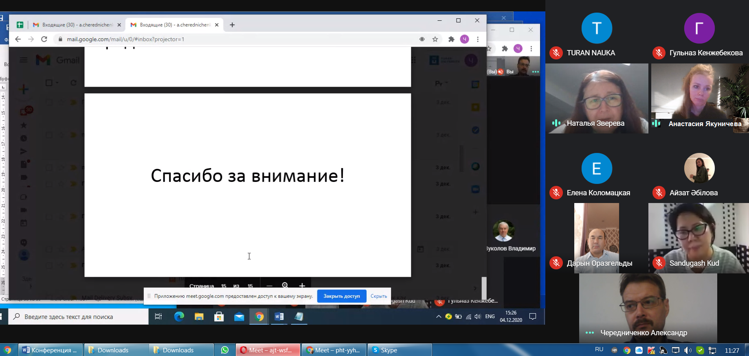Image resolution: width=749 pixels, height=356 pixels.
Task: Open the Chrome three-dot menu
Action: [478, 39]
